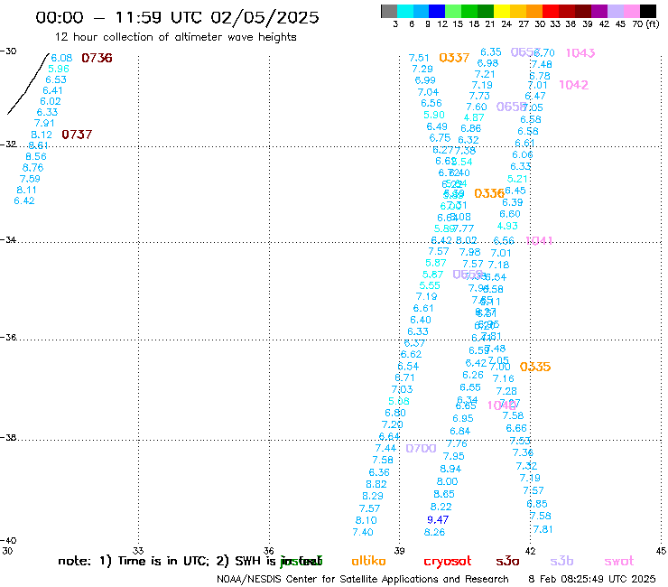Click the latitude axis label '-38'

point(8,437)
